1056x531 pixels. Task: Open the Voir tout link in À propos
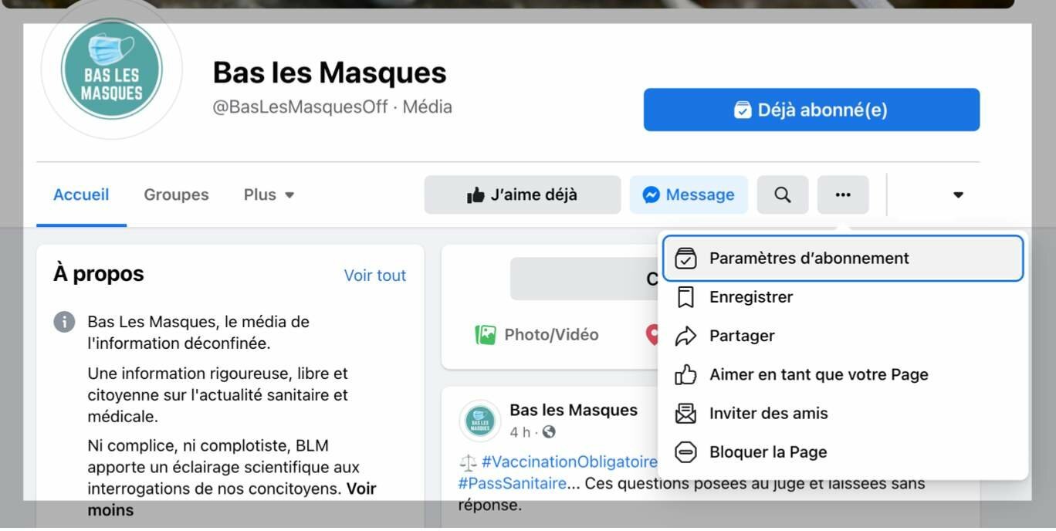click(375, 276)
